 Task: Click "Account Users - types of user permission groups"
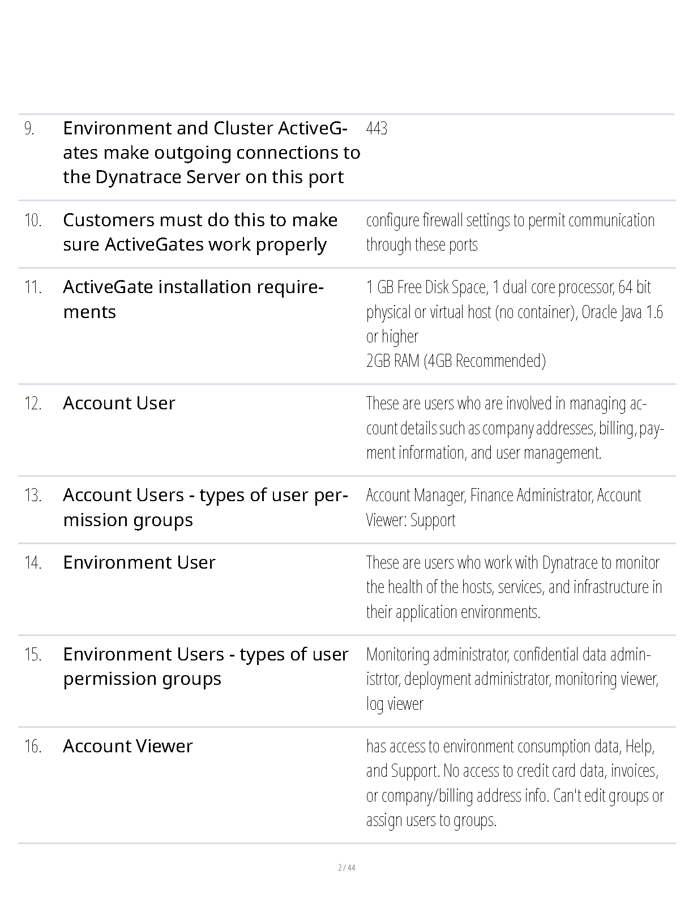[205, 507]
